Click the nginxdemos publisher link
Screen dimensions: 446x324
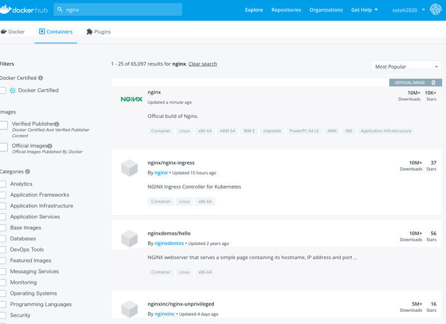click(169, 243)
